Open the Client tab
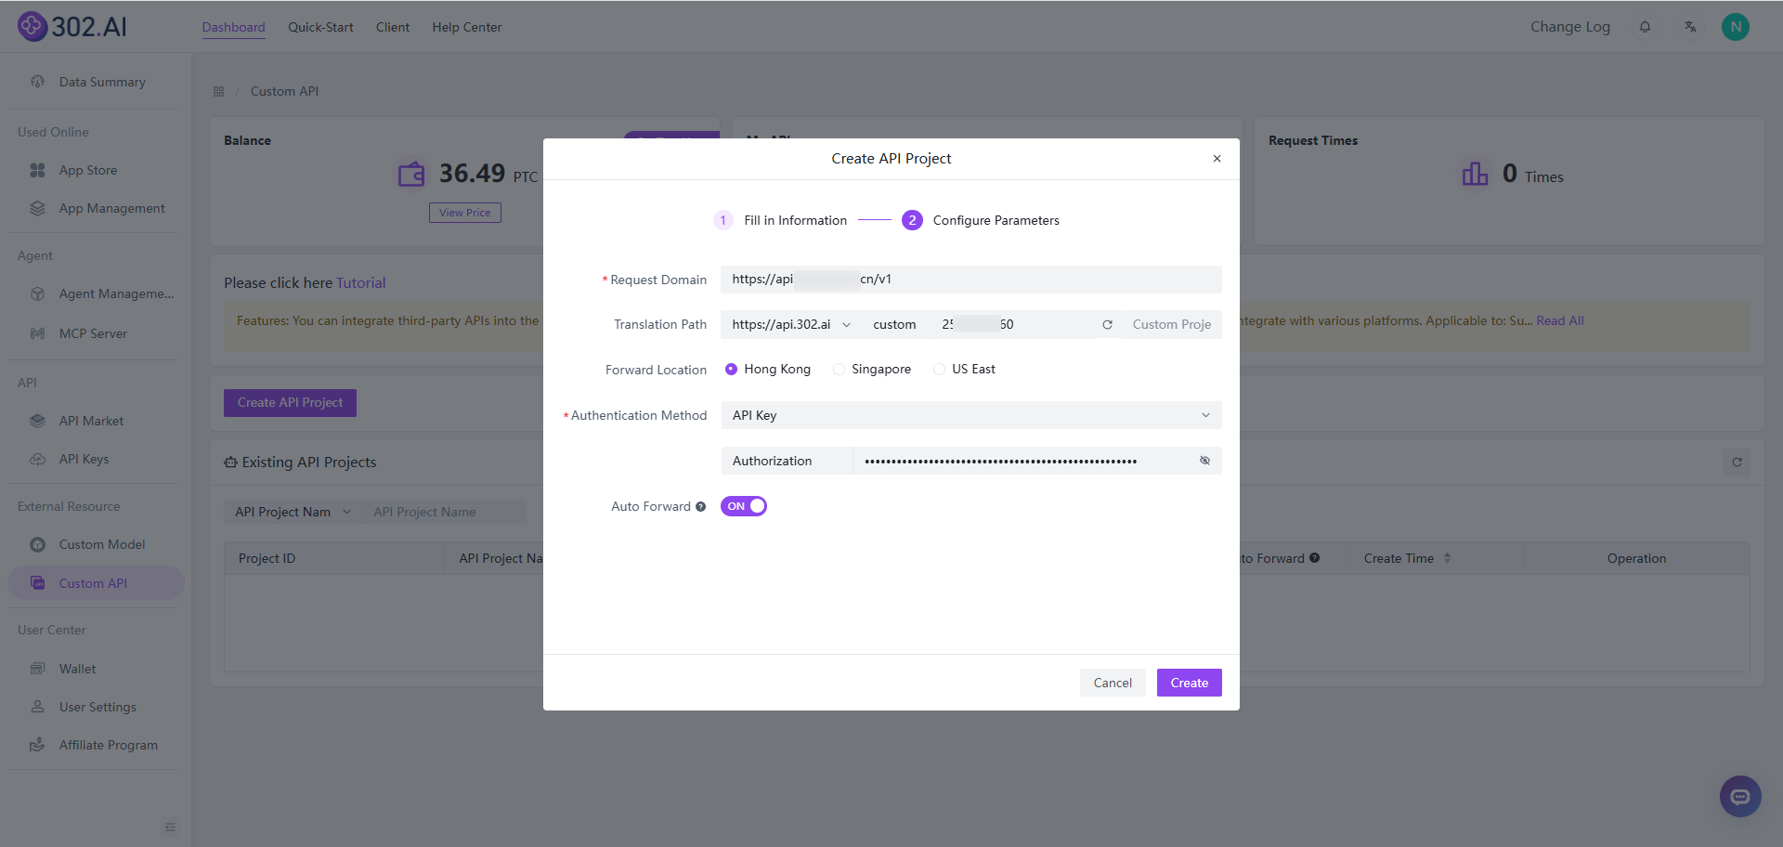This screenshot has width=1783, height=847. [393, 27]
